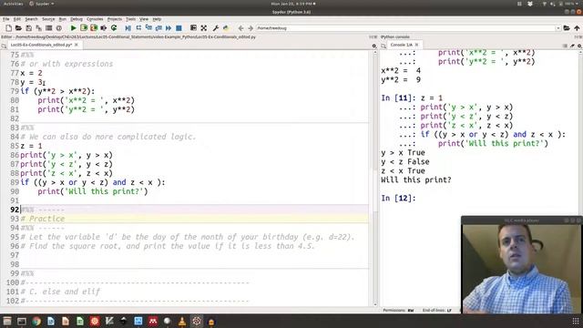Open VLC cone icon in the taskbar
Image resolution: width=583 pixels, height=328 pixels.
[182, 322]
